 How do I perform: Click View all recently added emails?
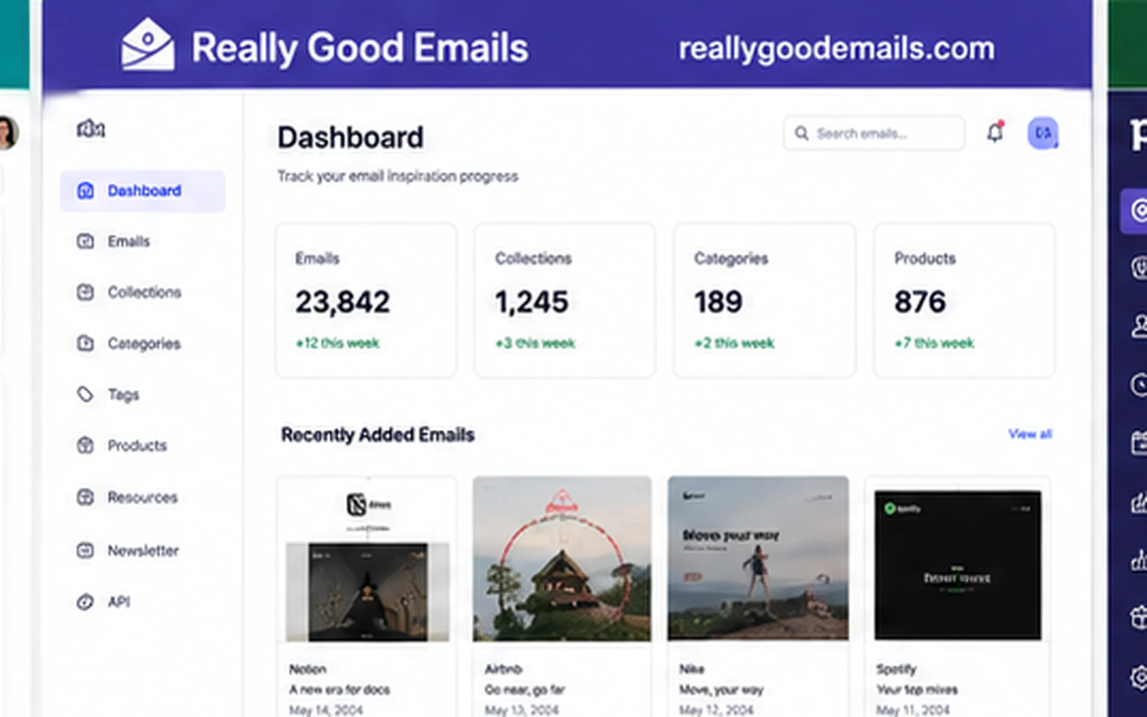pyautogui.click(x=1030, y=433)
